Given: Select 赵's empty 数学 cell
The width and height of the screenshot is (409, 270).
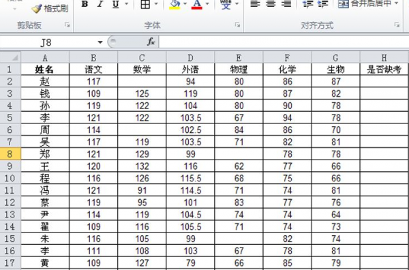Looking at the screenshot, I should [x=142, y=81].
